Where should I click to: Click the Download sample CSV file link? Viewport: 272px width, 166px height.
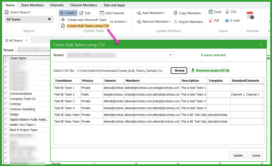click(x=212, y=70)
